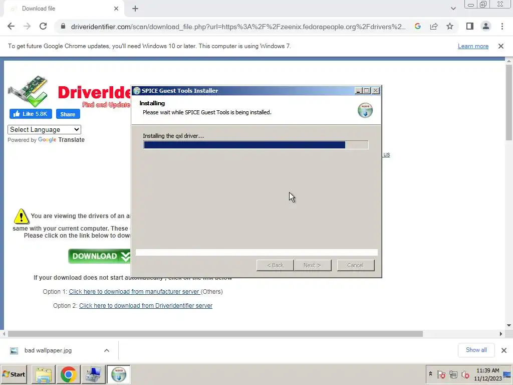Click the SPICE installer Back button
The width and height of the screenshot is (513, 385).
pyautogui.click(x=275, y=265)
